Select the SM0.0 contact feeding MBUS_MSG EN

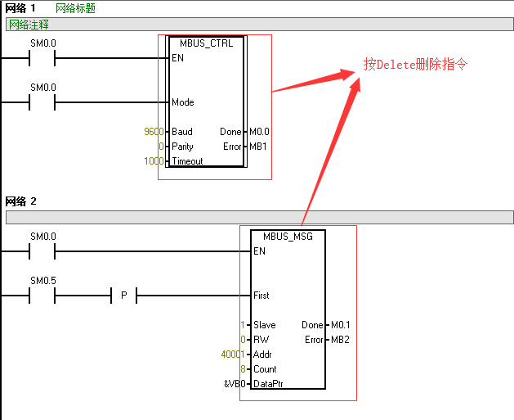(42, 251)
